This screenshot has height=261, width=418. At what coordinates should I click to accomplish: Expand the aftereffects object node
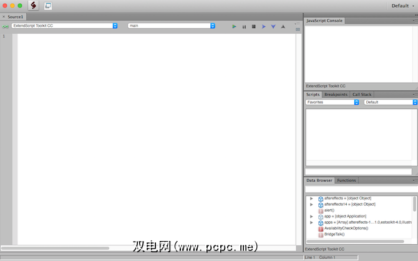pyautogui.click(x=311, y=199)
